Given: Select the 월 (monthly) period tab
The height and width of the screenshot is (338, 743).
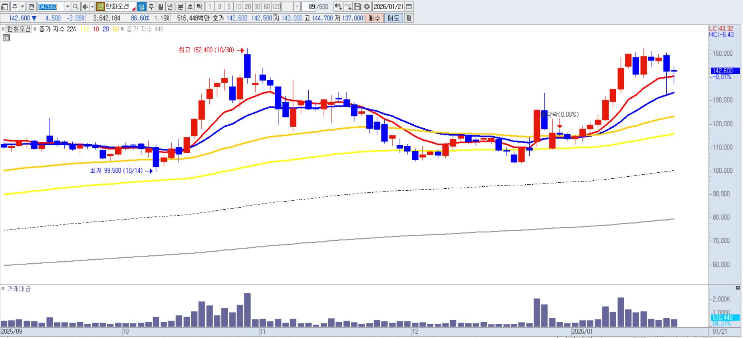Looking at the screenshot, I should 161,7.
